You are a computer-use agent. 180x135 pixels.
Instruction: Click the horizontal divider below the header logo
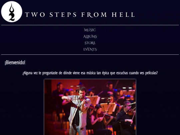point(90,25)
